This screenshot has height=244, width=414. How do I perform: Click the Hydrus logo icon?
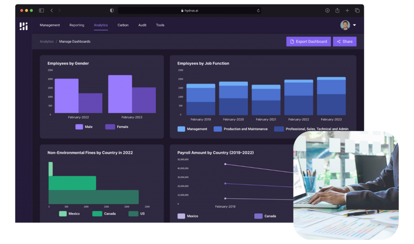tap(23, 26)
